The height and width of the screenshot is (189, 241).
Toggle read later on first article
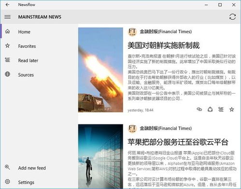click(x=221, y=109)
